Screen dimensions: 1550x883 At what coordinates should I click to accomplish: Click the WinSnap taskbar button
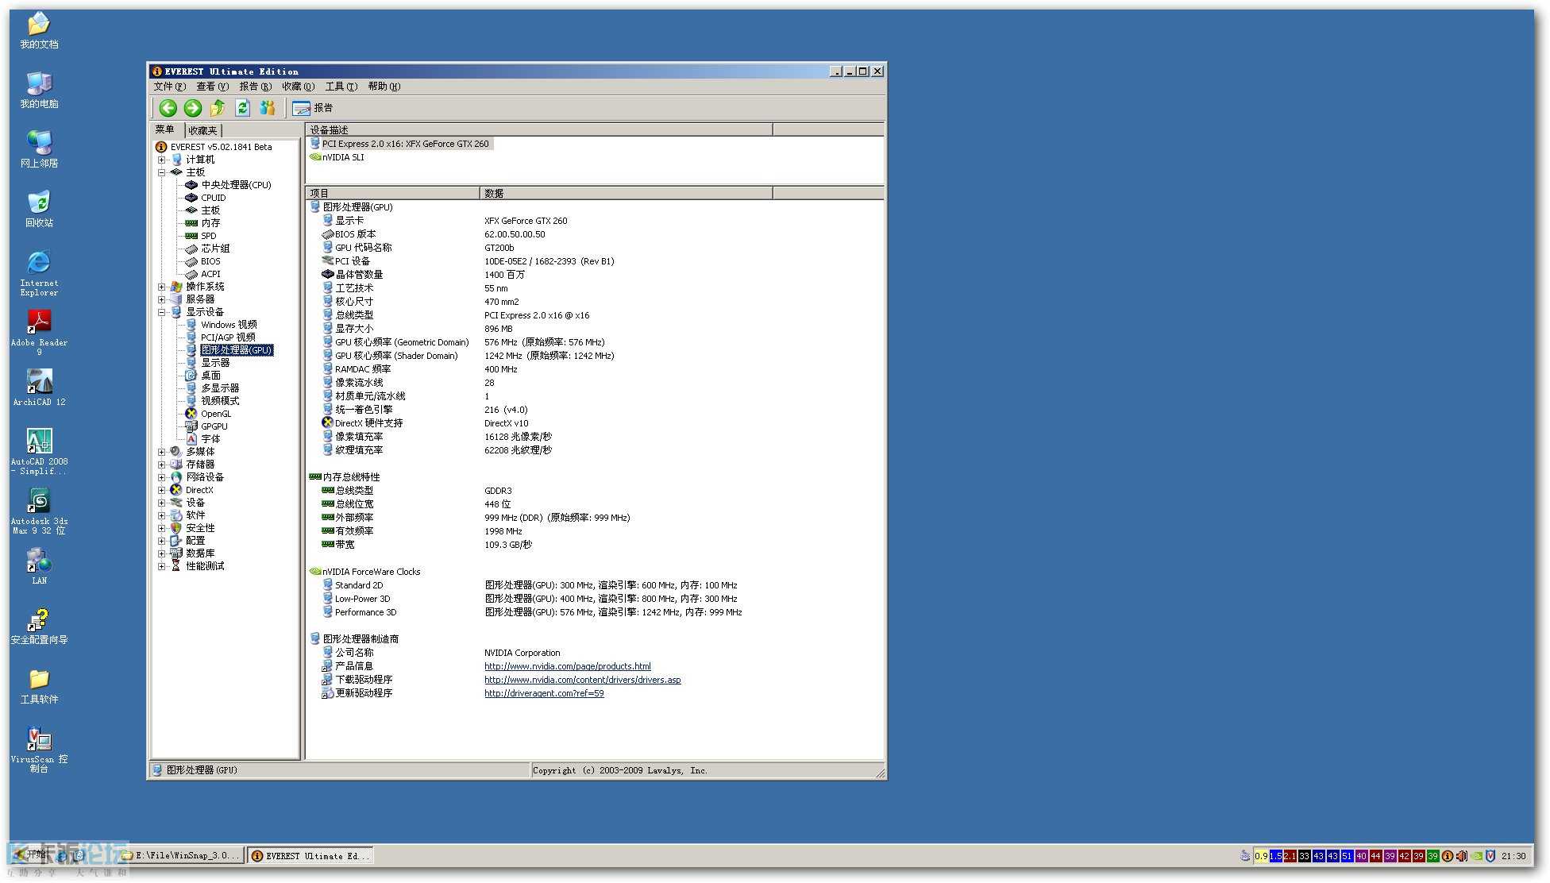click(182, 856)
